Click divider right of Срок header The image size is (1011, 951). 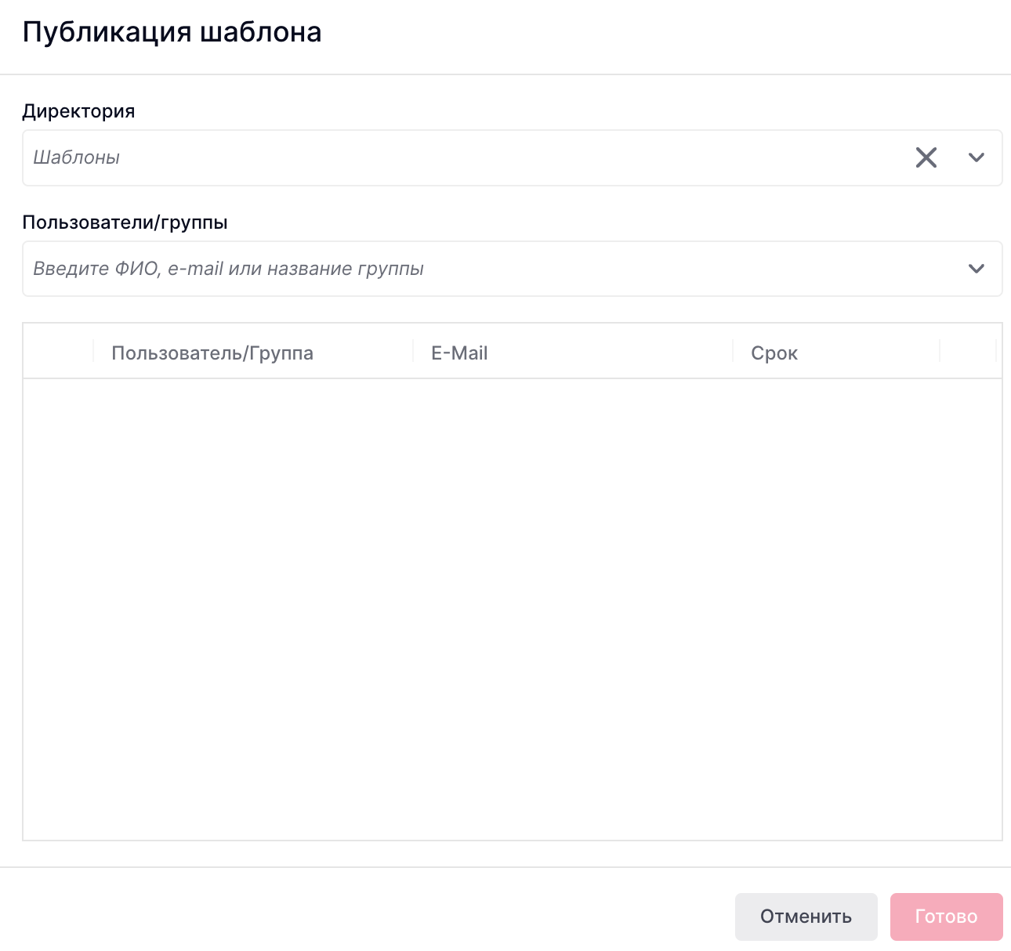click(x=940, y=352)
